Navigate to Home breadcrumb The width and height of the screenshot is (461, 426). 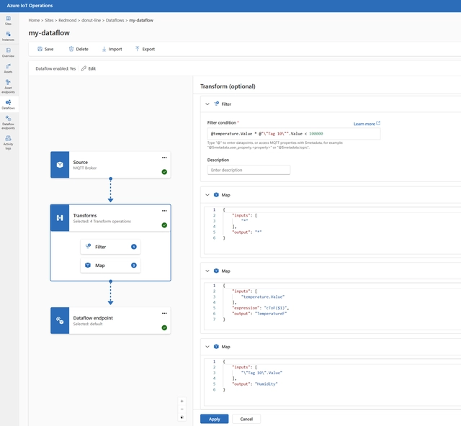click(34, 20)
